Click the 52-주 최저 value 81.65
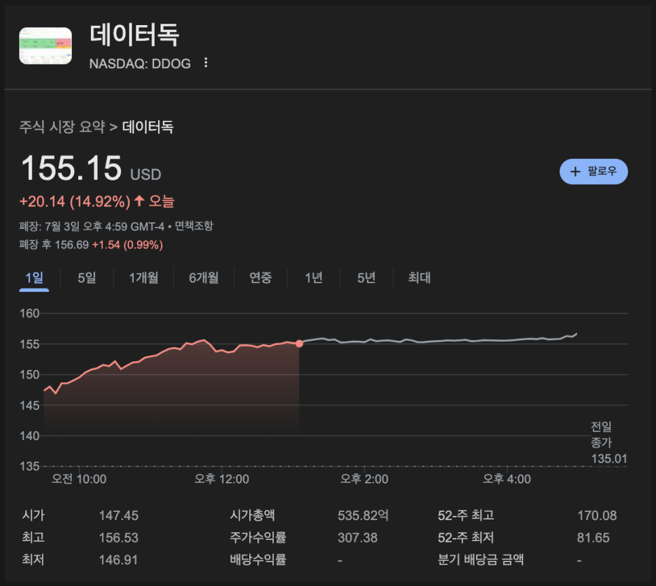This screenshot has height=586, width=656. pyautogui.click(x=594, y=538)
